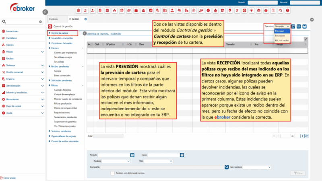The height and width of the screenshot is (181, 322).
Task: Click the Filtrar button
Action: point(298,173)
